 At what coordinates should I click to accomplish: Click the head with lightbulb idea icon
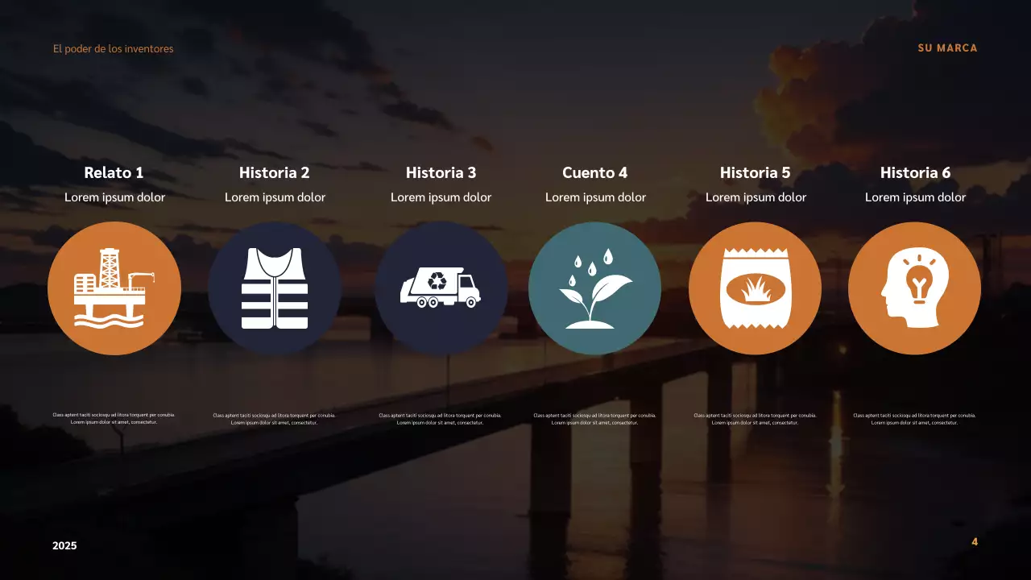[914, 288]
